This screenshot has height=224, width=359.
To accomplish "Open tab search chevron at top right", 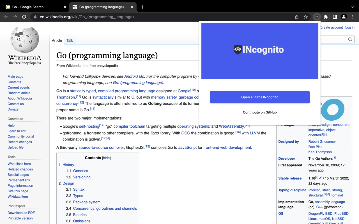I will point(353,7).
